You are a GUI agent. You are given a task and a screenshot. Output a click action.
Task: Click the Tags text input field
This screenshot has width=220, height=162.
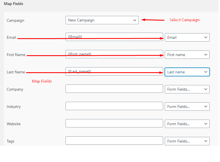pos(114,141)
